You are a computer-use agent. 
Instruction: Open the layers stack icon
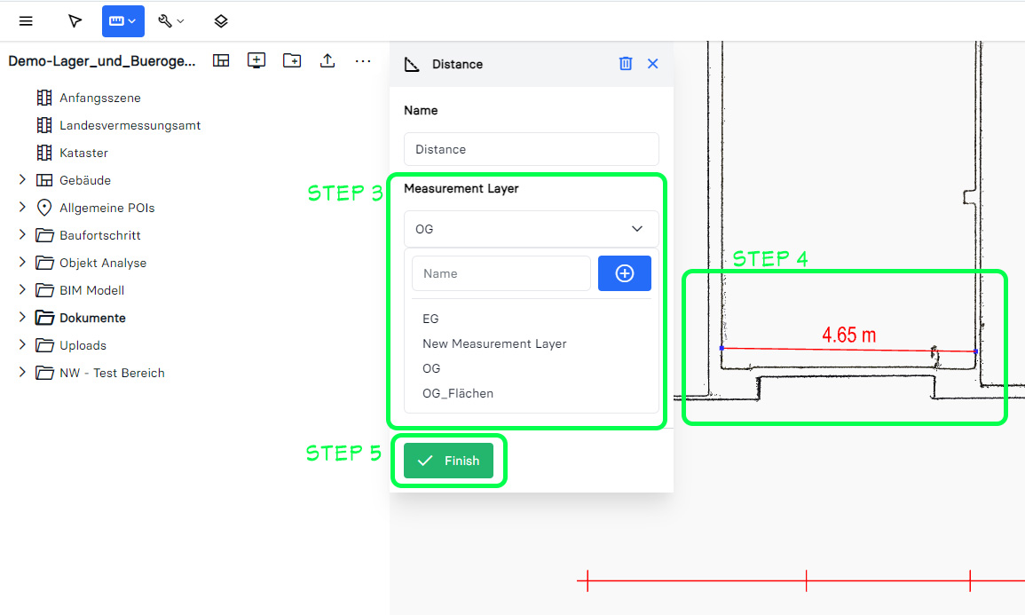(x=221, y=21)
